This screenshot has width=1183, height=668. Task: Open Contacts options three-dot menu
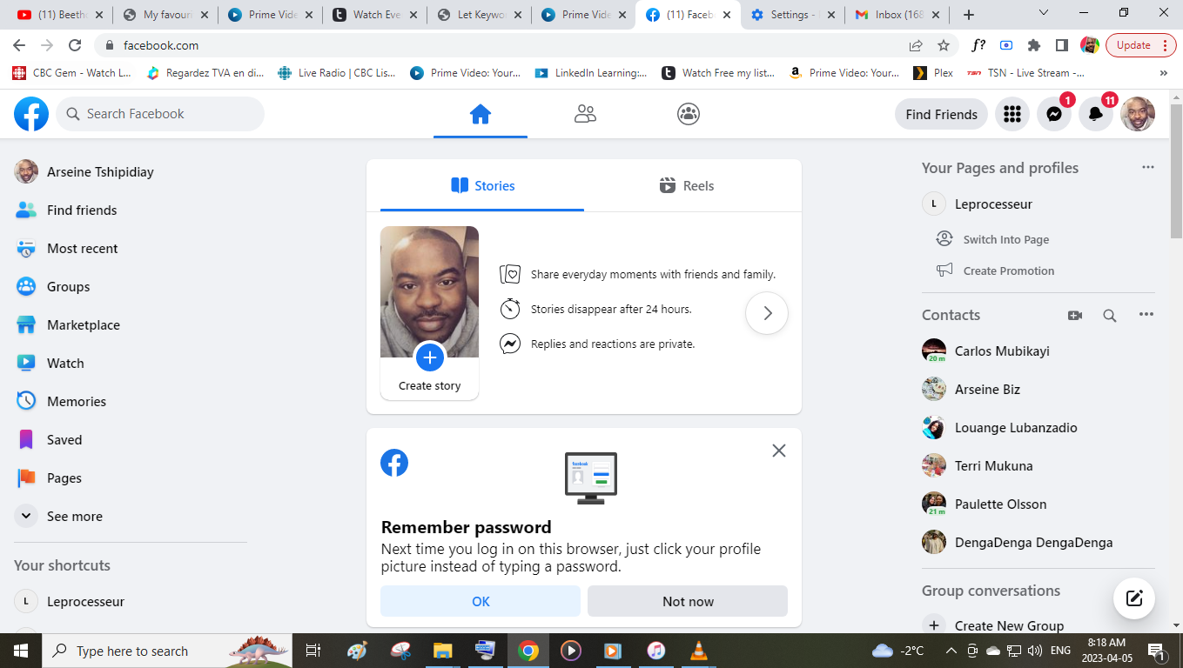click(x=1146, y=315)
